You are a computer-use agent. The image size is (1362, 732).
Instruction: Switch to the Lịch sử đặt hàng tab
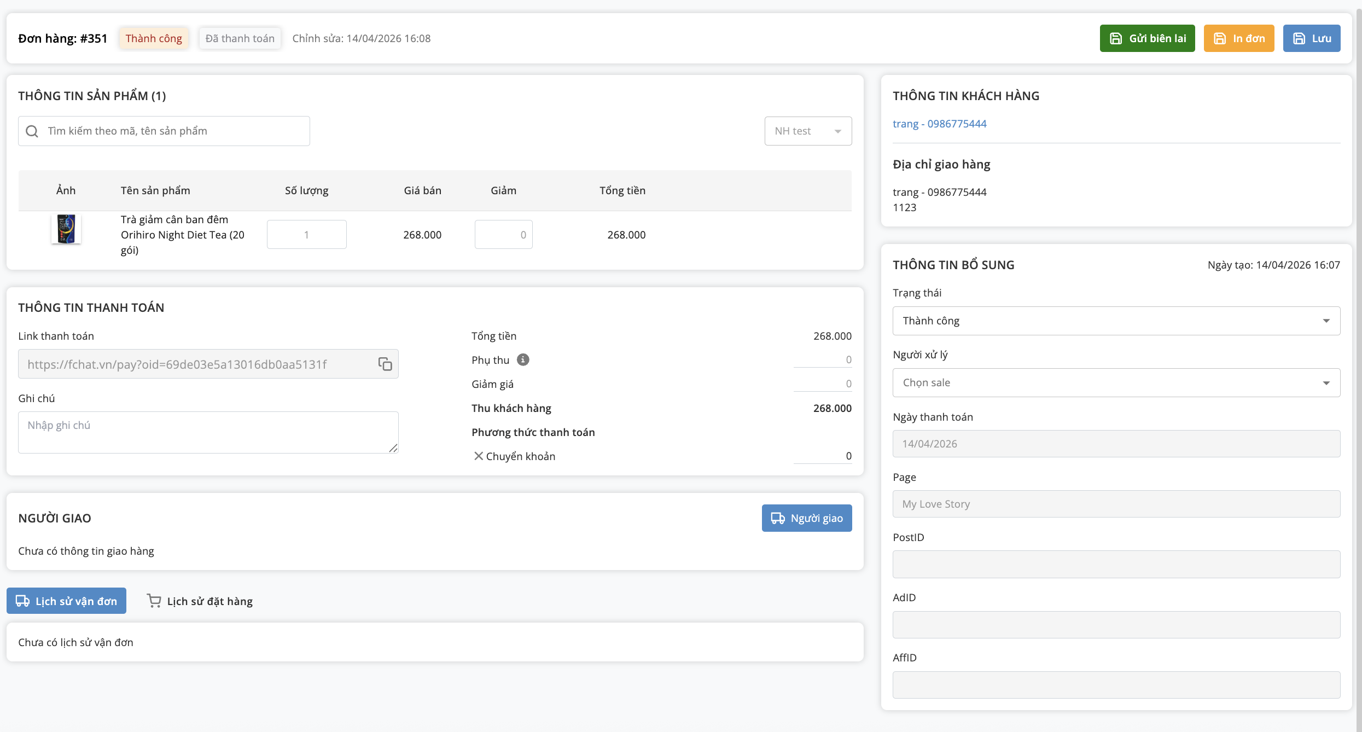(x=200, y=601)
